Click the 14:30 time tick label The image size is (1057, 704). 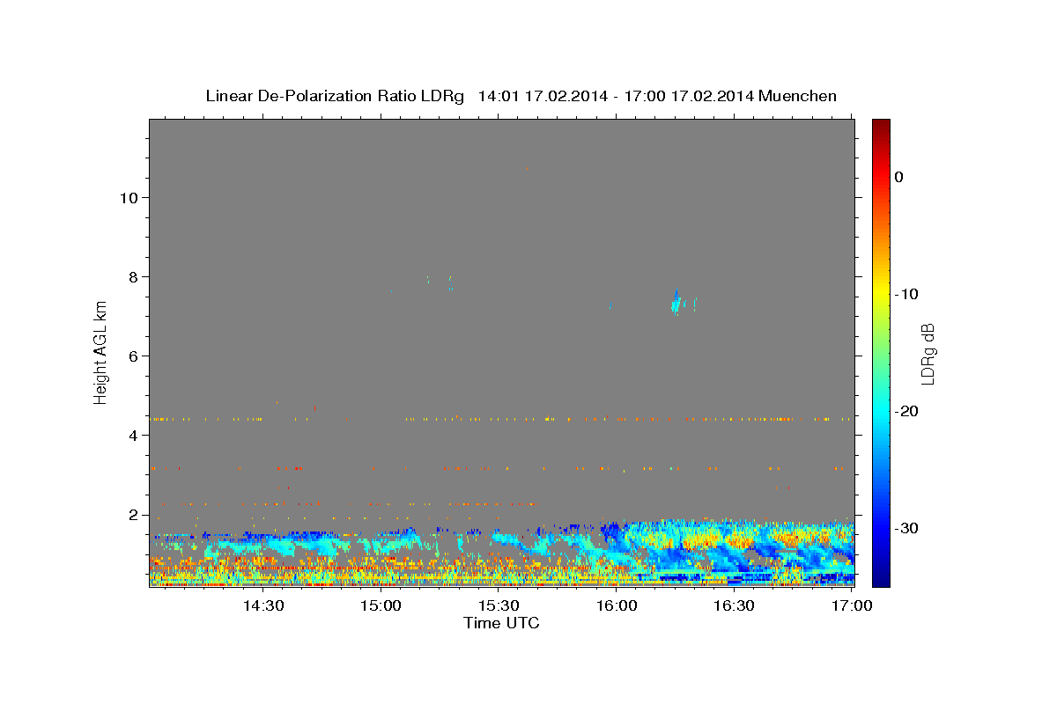tap(263, 605)
